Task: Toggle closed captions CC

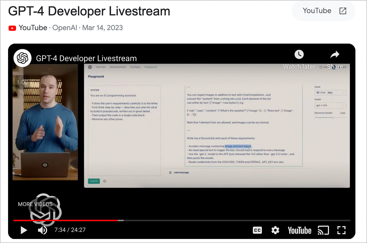Action: (x=257, y=230)
